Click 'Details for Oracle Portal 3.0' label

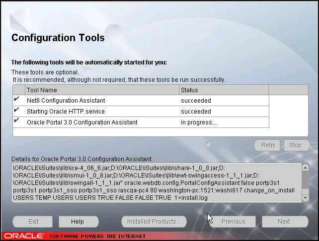(x=82, y=159)
